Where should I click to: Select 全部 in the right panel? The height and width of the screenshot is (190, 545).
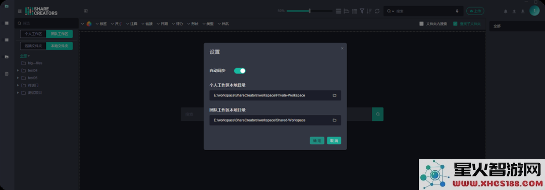497,26
